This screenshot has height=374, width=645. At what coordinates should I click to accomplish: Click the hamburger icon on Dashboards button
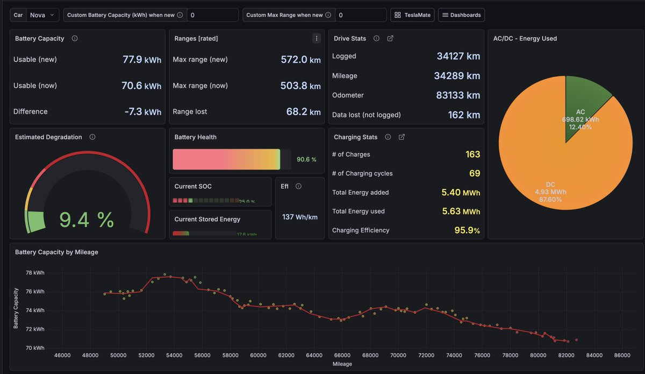[x=445, y=15]
